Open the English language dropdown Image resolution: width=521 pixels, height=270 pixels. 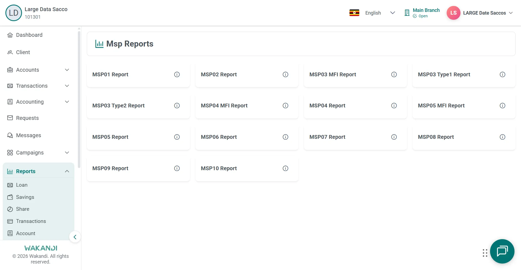[x=380, y=13]
